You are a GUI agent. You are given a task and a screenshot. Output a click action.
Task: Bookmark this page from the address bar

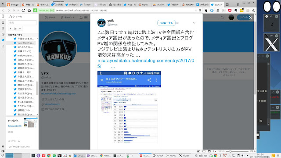pos(200,11)
